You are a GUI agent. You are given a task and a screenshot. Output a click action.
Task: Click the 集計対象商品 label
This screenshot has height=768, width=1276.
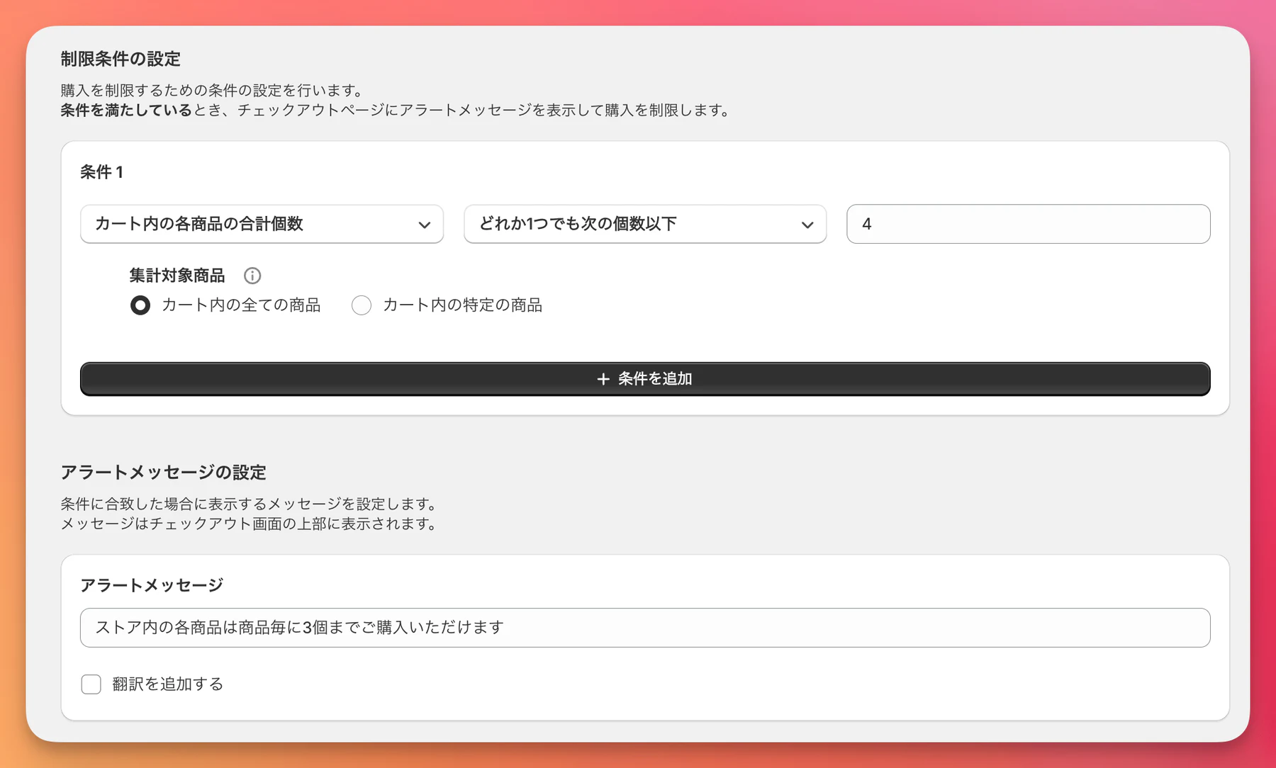[177, 276]
